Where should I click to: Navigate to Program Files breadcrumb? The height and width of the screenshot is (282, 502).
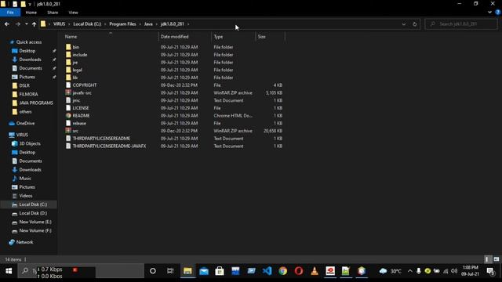122,24
